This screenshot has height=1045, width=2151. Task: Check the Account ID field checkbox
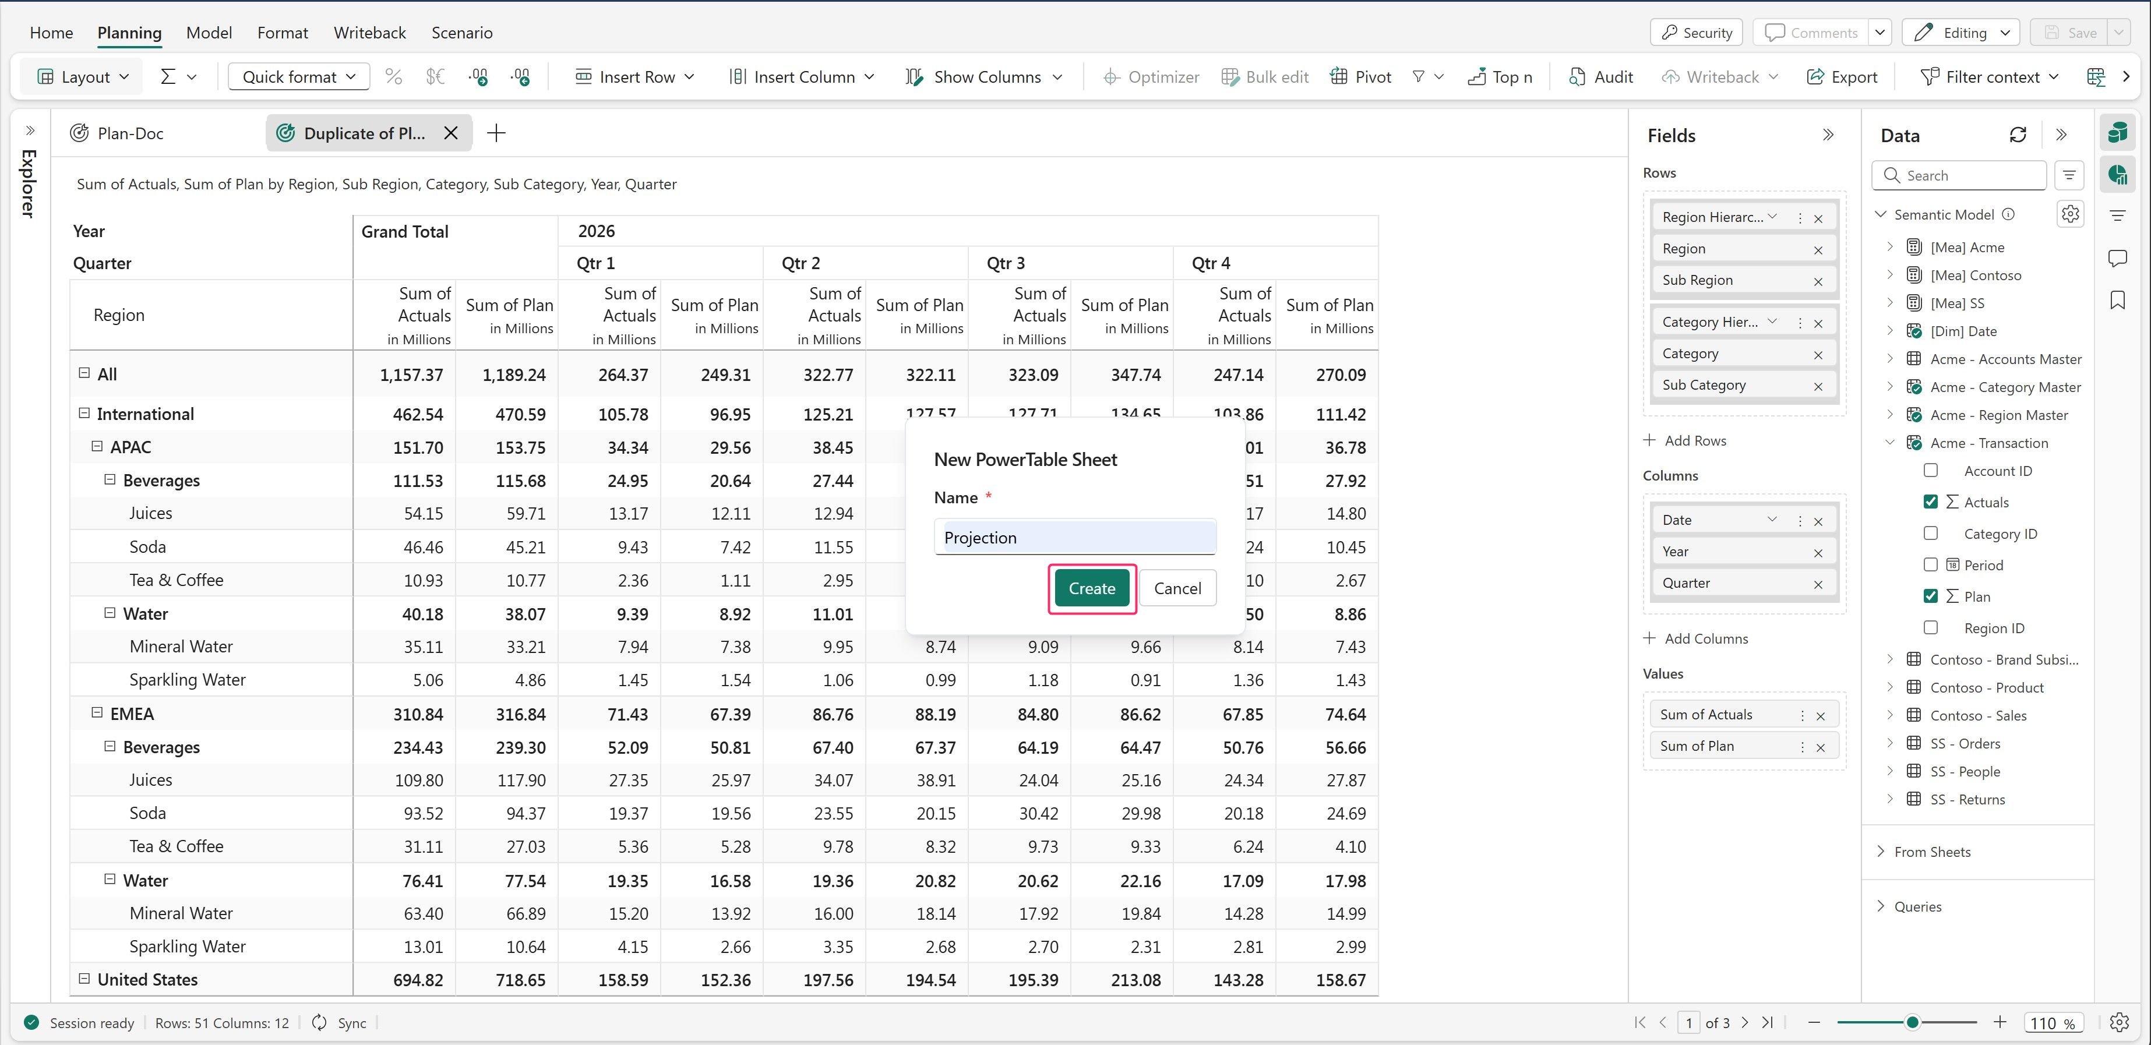(x=1931, y=471)
